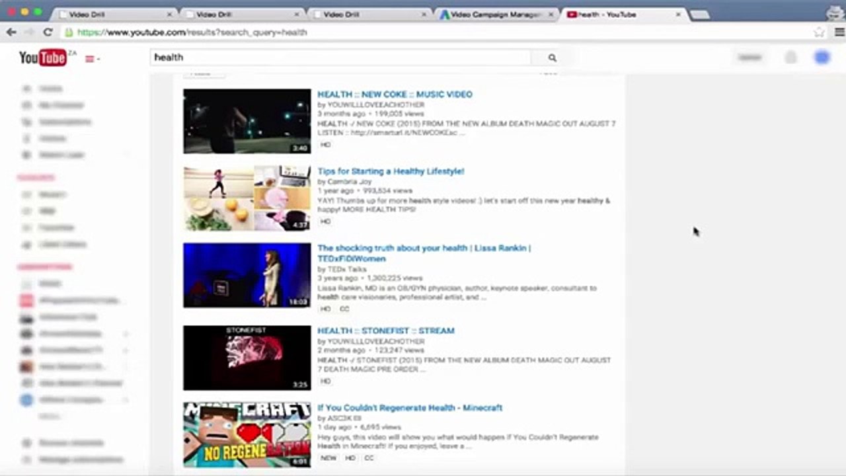846x476 pixels.
Task: Click the NEW badge under the Minecraft video
Action: (x=328, y=457)
